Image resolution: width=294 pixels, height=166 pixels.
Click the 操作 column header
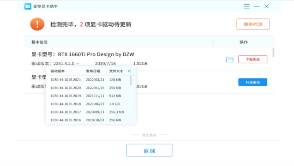[244, 42]
